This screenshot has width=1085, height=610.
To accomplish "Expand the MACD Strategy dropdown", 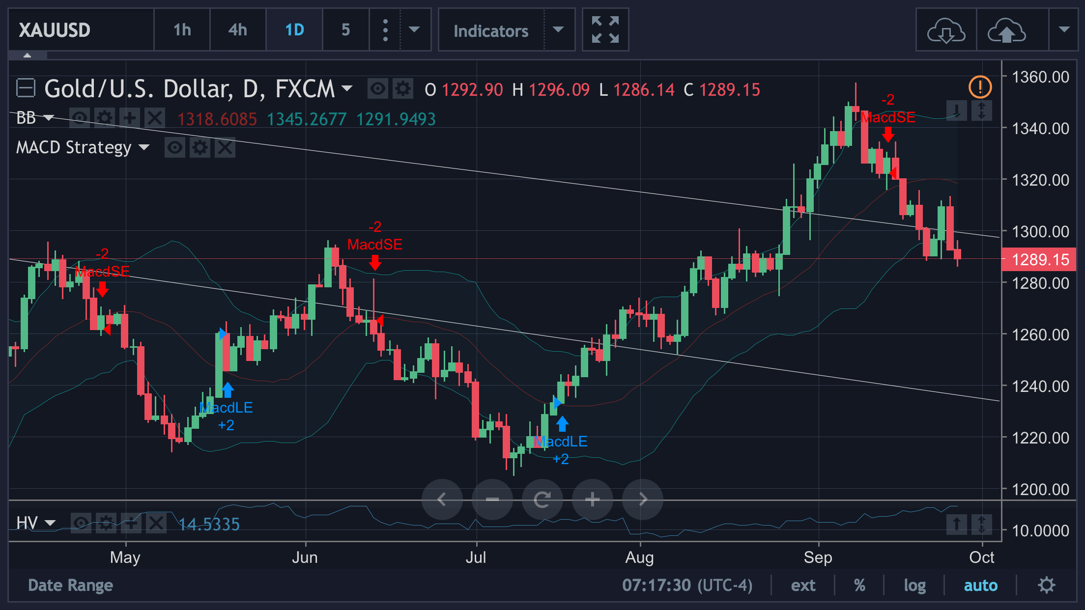I will tap(144, 147).
